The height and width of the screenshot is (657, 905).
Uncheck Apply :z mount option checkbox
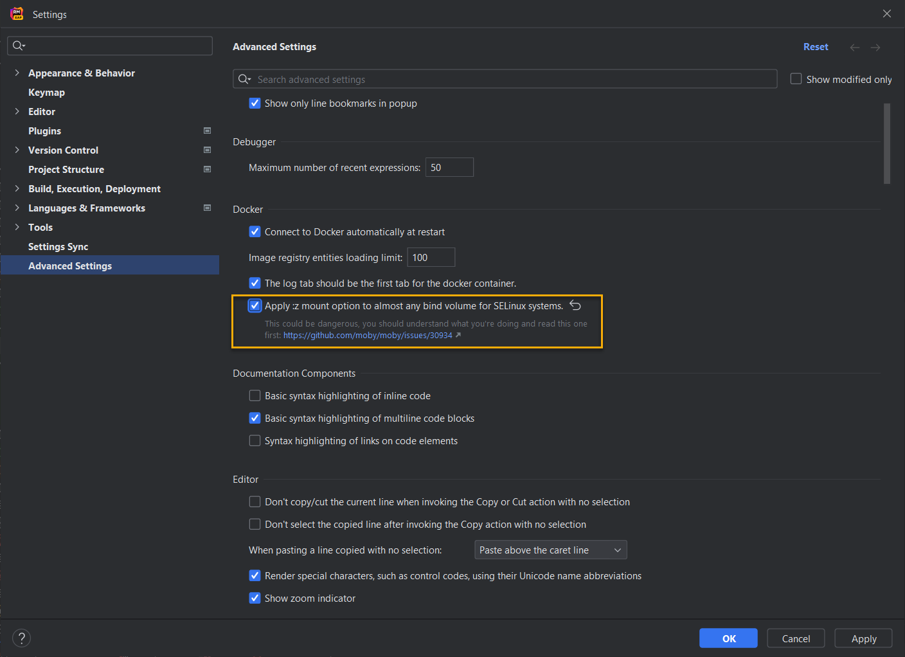click(255, 305)
